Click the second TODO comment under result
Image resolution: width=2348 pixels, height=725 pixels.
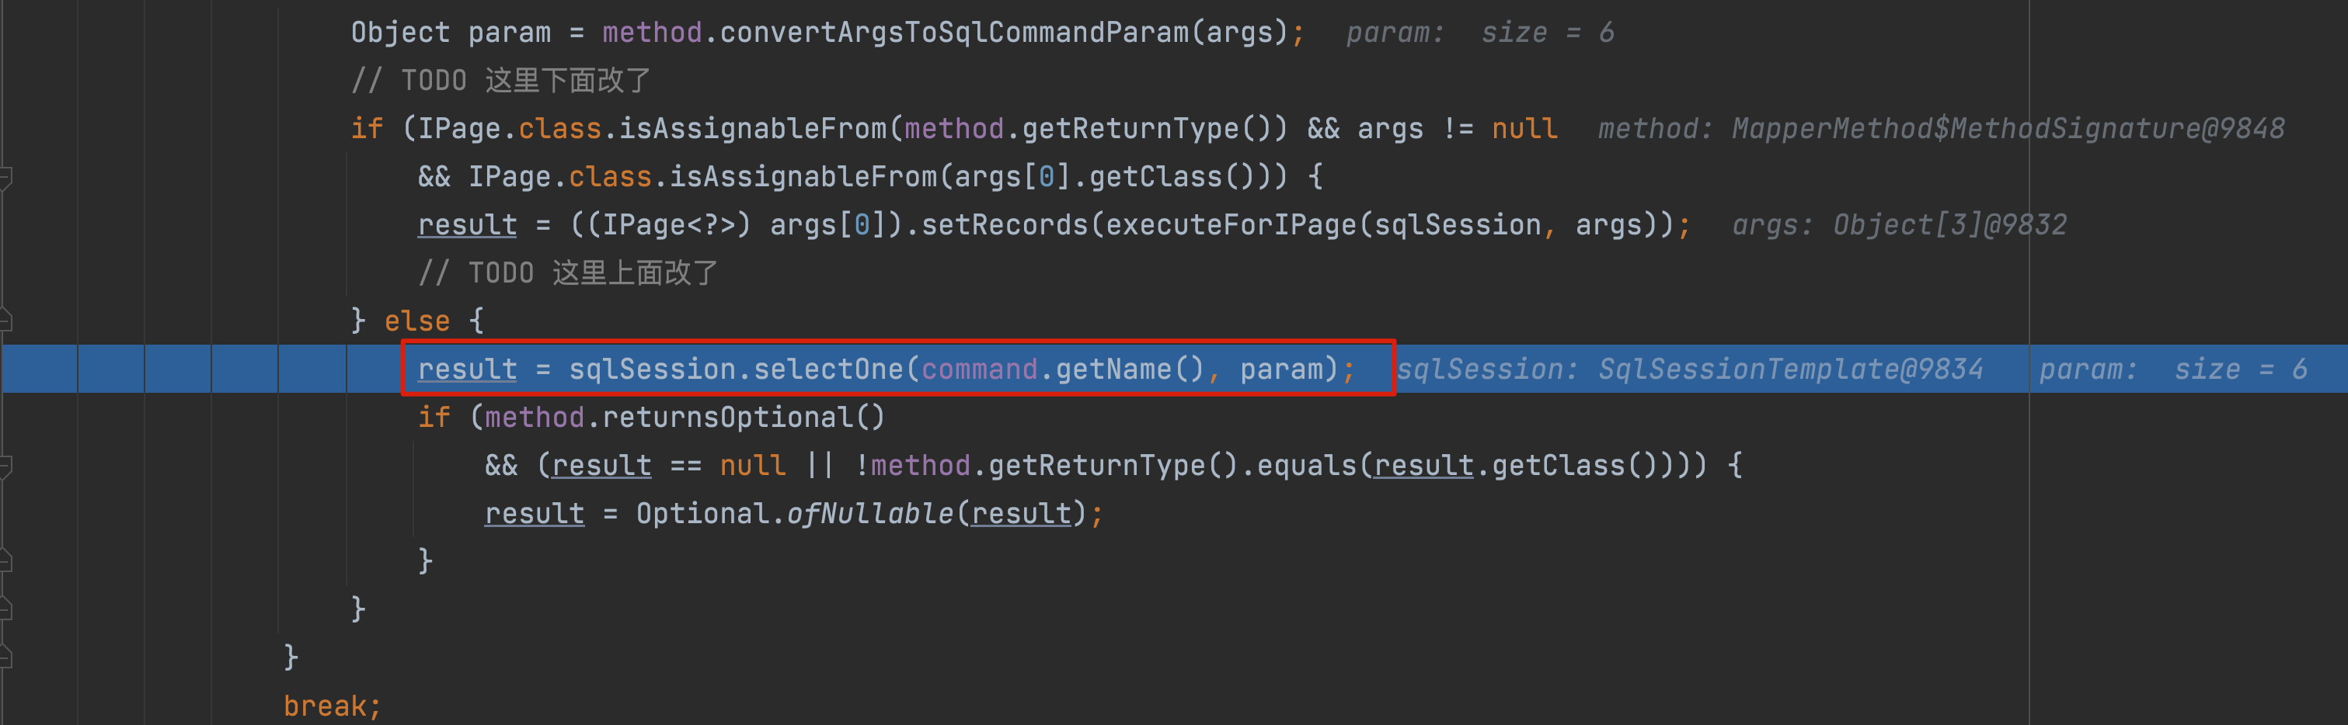point(568,273)
